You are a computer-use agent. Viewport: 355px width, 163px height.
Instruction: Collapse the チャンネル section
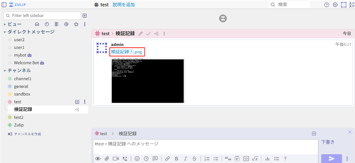tap(5, 70)
